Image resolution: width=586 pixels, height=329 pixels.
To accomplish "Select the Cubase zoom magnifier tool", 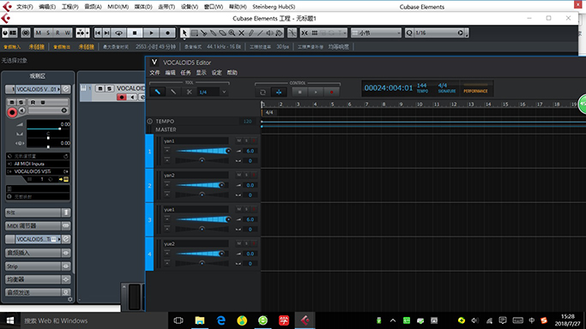I will pyautogui.click(x=232, y=33).
